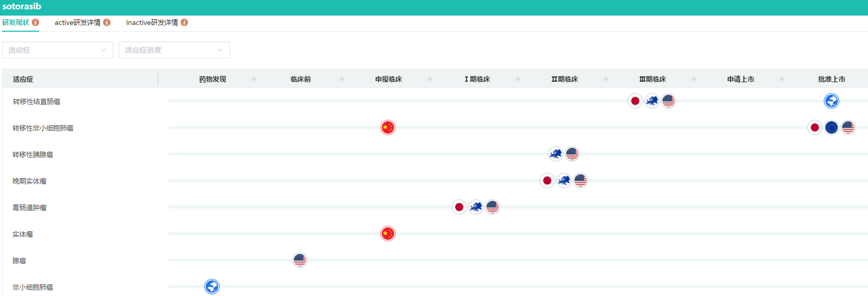This screenshot has height=296, width=868.
Task: Click the Ⅲ期临床 stage header
Action: pos(652,79)
